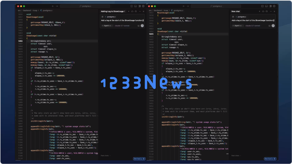Image resolution: width=292 pixels, height=164 pixels.
Task: Open 'postgres.c' breadcrumb in right window
Action: (x=177, y=11)
